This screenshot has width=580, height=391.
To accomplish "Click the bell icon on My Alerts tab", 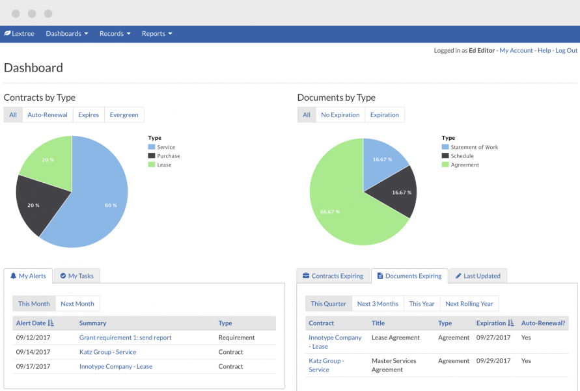I will point(14,276).
